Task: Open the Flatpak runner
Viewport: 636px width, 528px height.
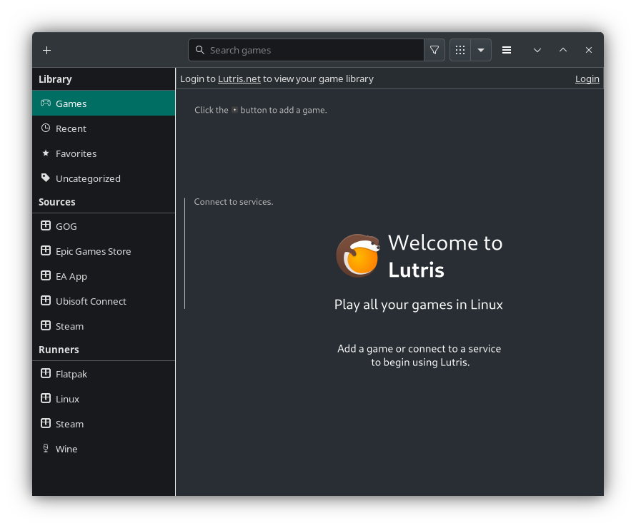Action: [71, 373]
